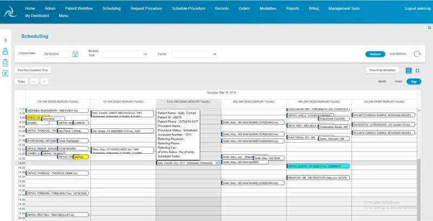433x221 pixels.
Task: Click the patient profile sidebar icon
Action: coord(5,51)
